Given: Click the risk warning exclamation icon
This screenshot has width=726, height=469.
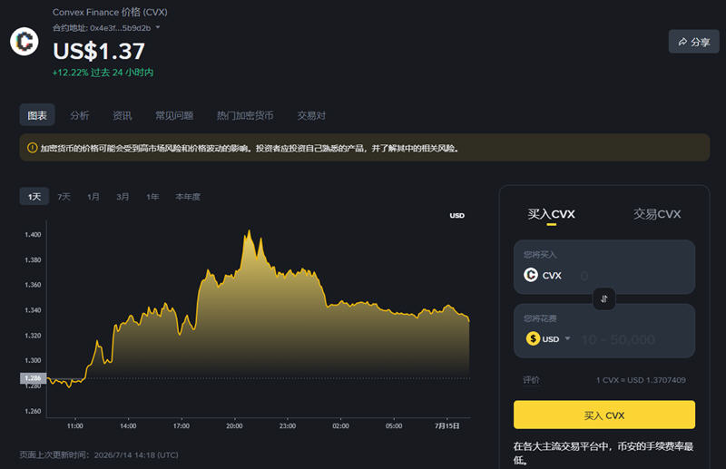Looking at the screenshot, I should (32, 148).
